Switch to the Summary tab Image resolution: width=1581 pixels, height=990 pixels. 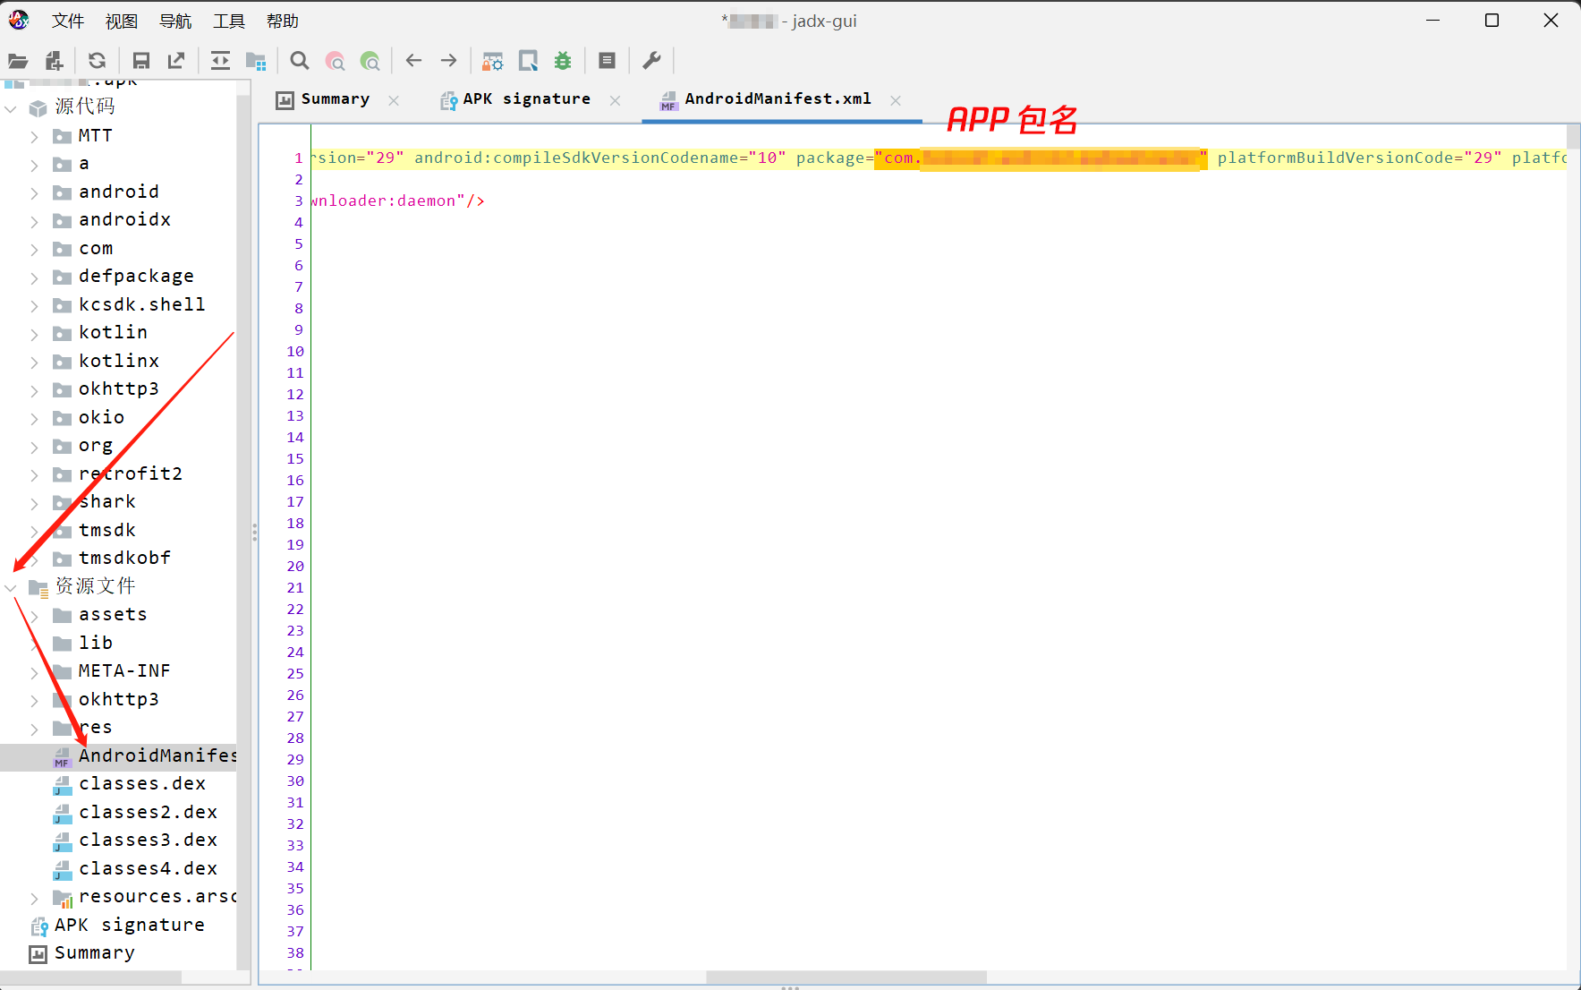pyautogui.click(x=334, y=98)
